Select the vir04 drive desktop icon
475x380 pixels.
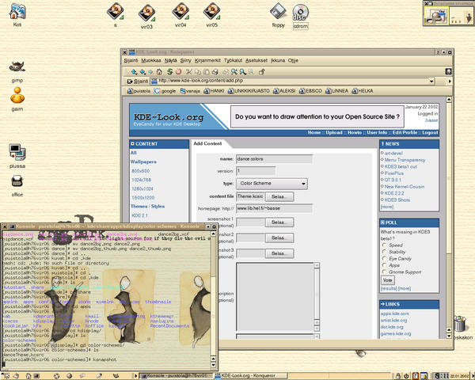click(180, 15)
